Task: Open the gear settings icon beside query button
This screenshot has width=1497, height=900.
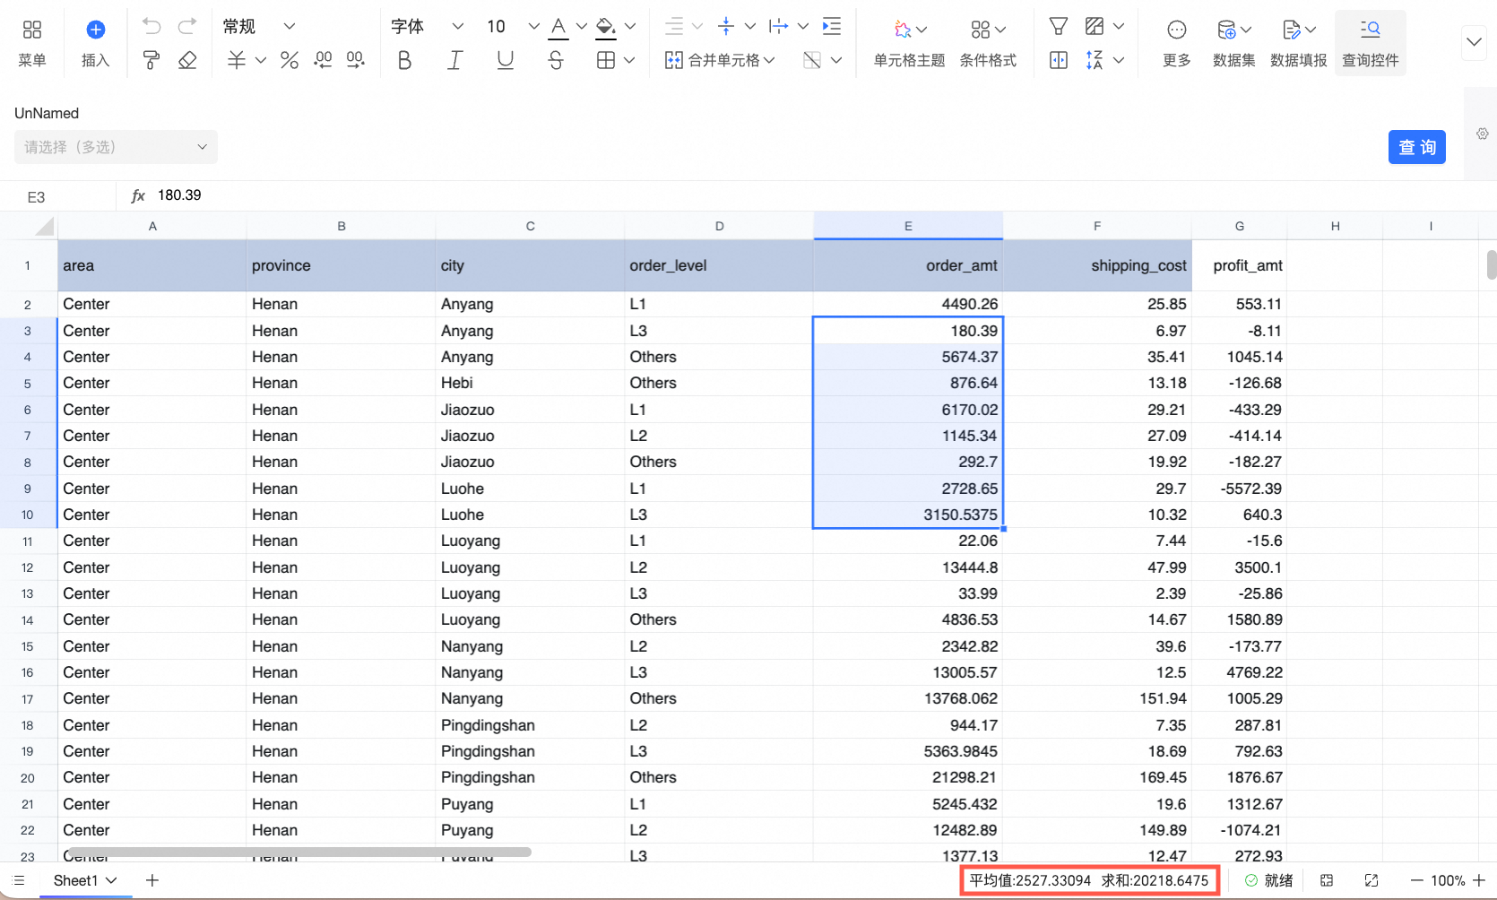Action: click(x=1482, y=134)
